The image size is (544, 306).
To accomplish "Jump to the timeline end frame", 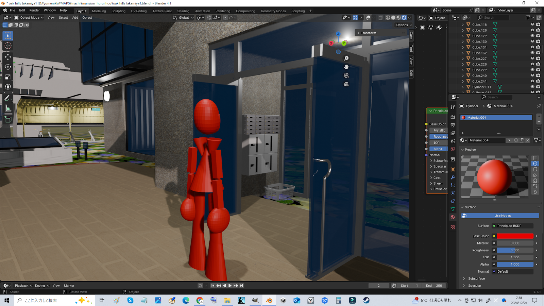I will [x=241, y=286].
